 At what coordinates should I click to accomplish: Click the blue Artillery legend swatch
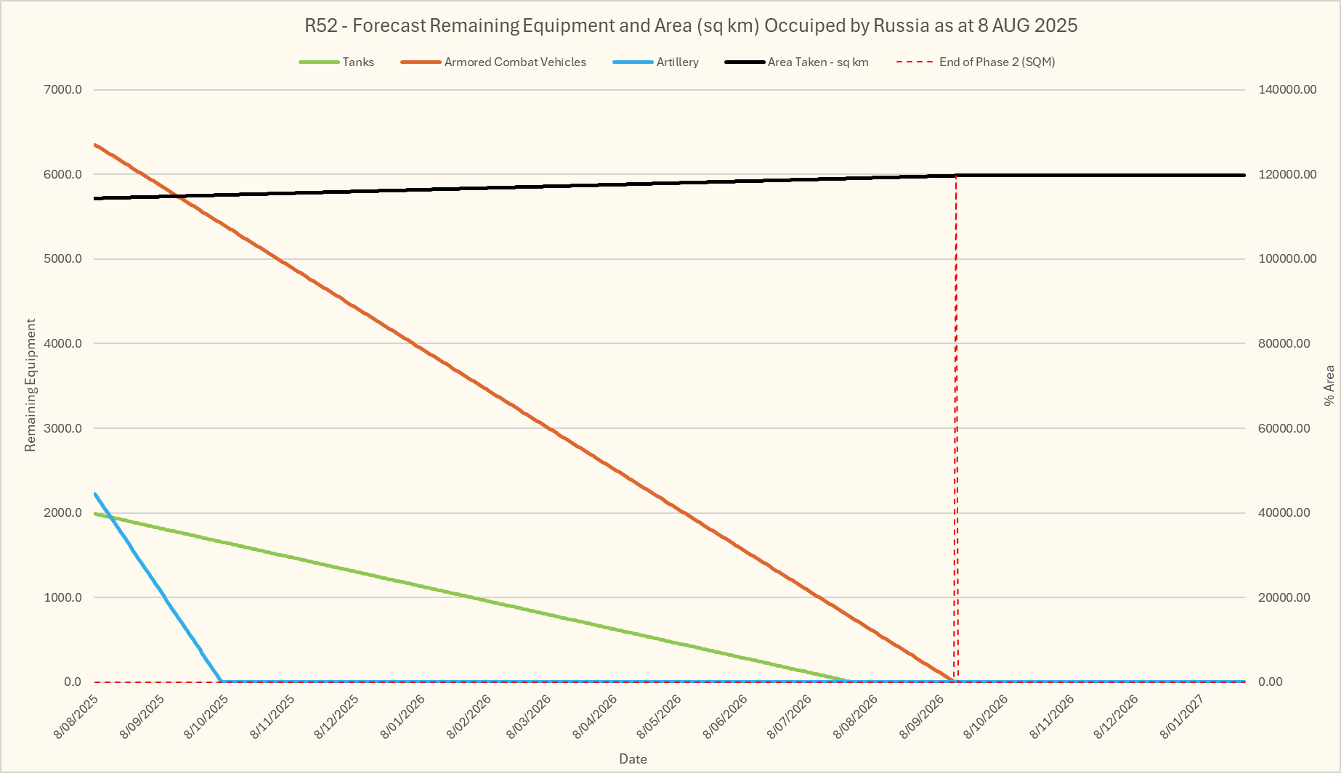(633, 62)
